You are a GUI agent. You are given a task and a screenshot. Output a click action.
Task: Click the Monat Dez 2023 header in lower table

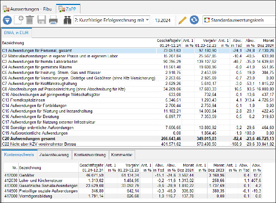[x=216, y=168]
